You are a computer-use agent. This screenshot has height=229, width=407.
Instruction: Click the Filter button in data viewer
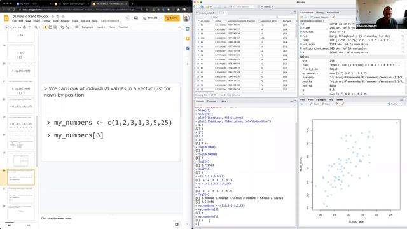(215, 17)
